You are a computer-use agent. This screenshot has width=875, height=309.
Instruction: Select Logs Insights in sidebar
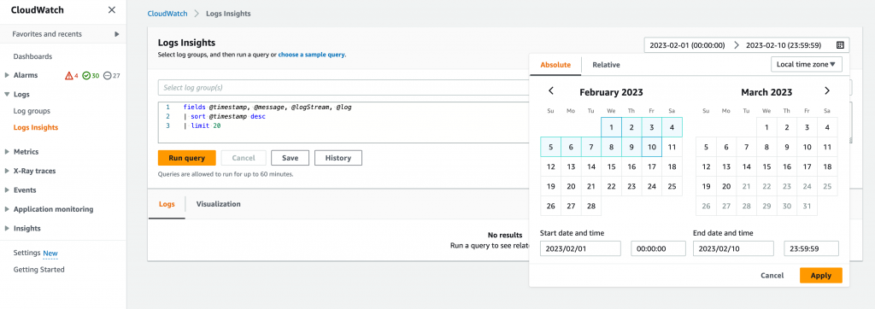pos(36,127)
